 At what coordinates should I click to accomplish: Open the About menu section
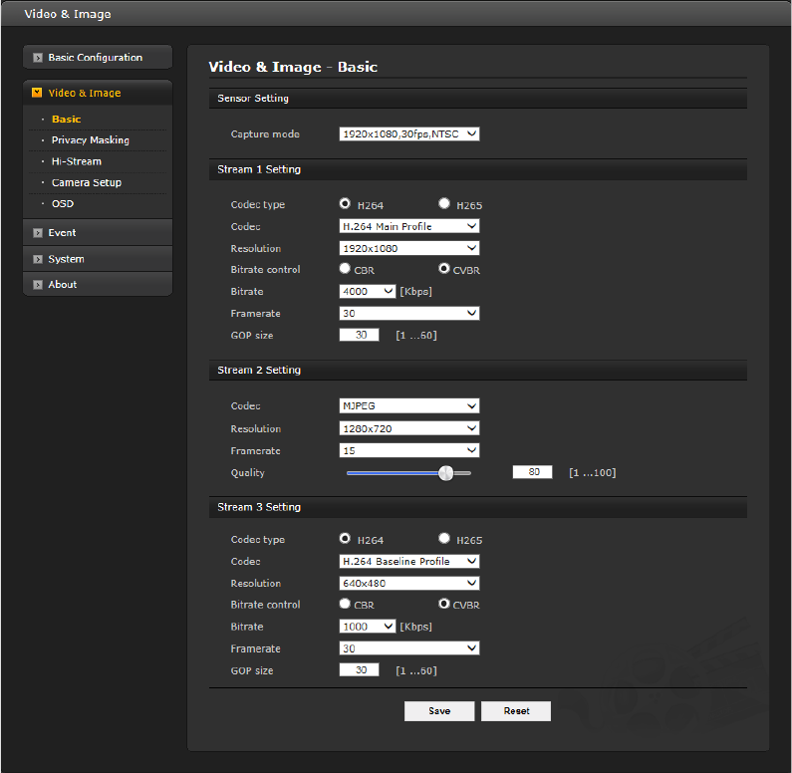click(x=98, y=285)
